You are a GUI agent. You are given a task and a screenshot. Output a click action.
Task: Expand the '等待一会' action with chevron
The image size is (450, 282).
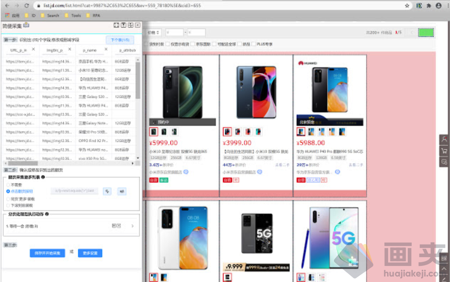coord(133,226)
